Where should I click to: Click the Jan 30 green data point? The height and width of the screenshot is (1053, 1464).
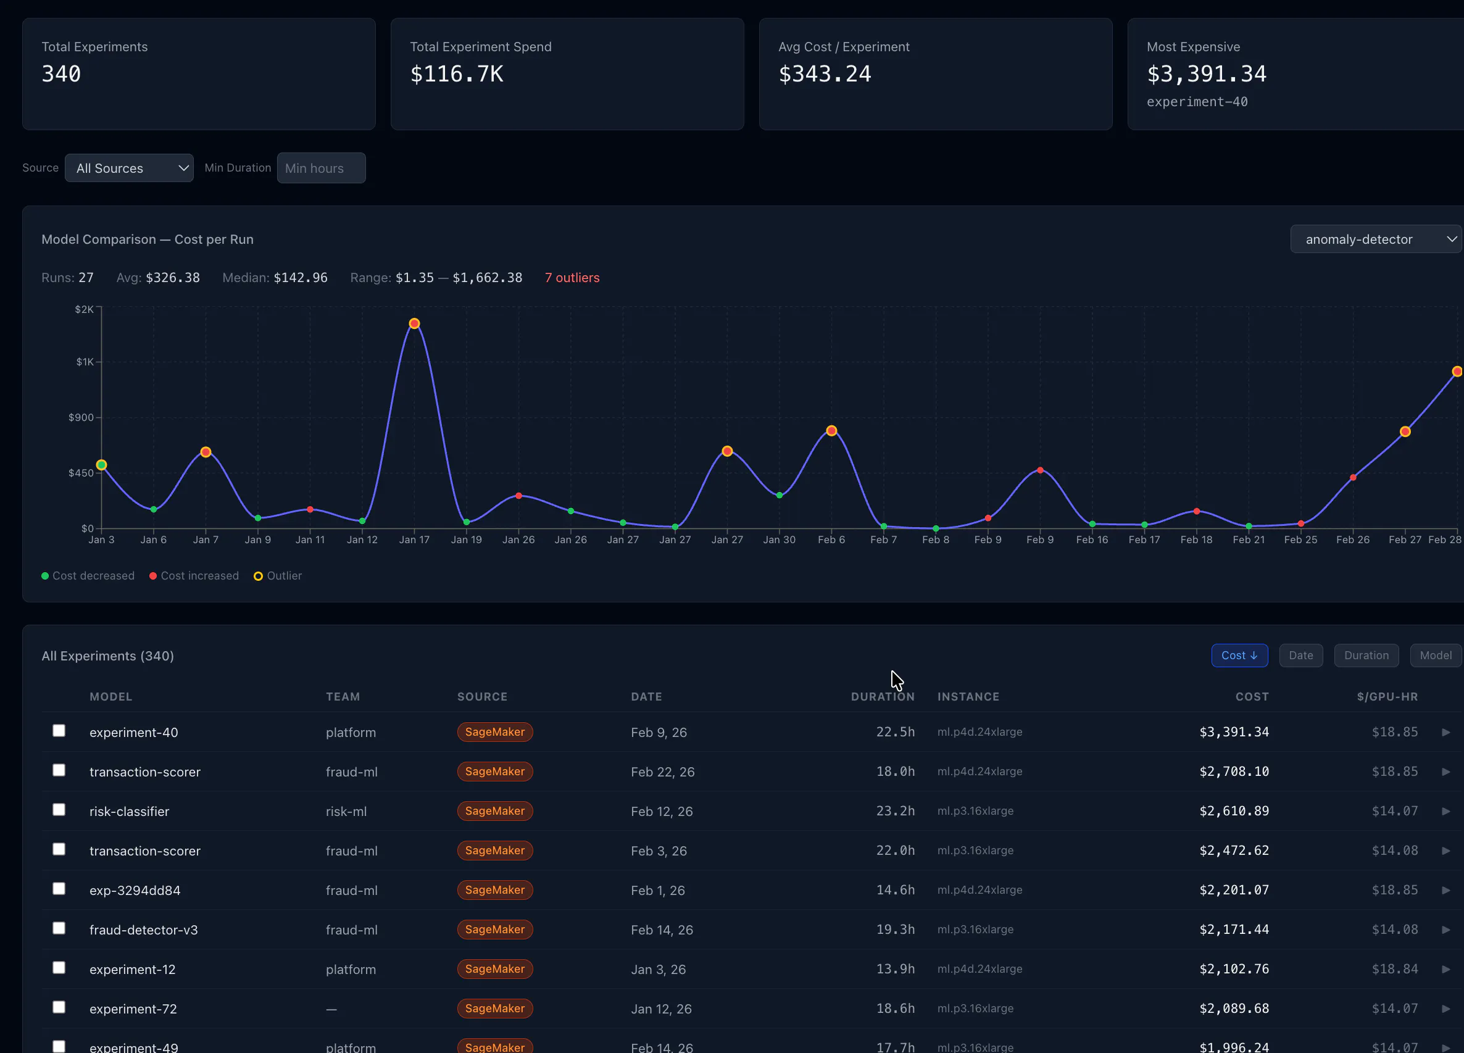(779, 495)
